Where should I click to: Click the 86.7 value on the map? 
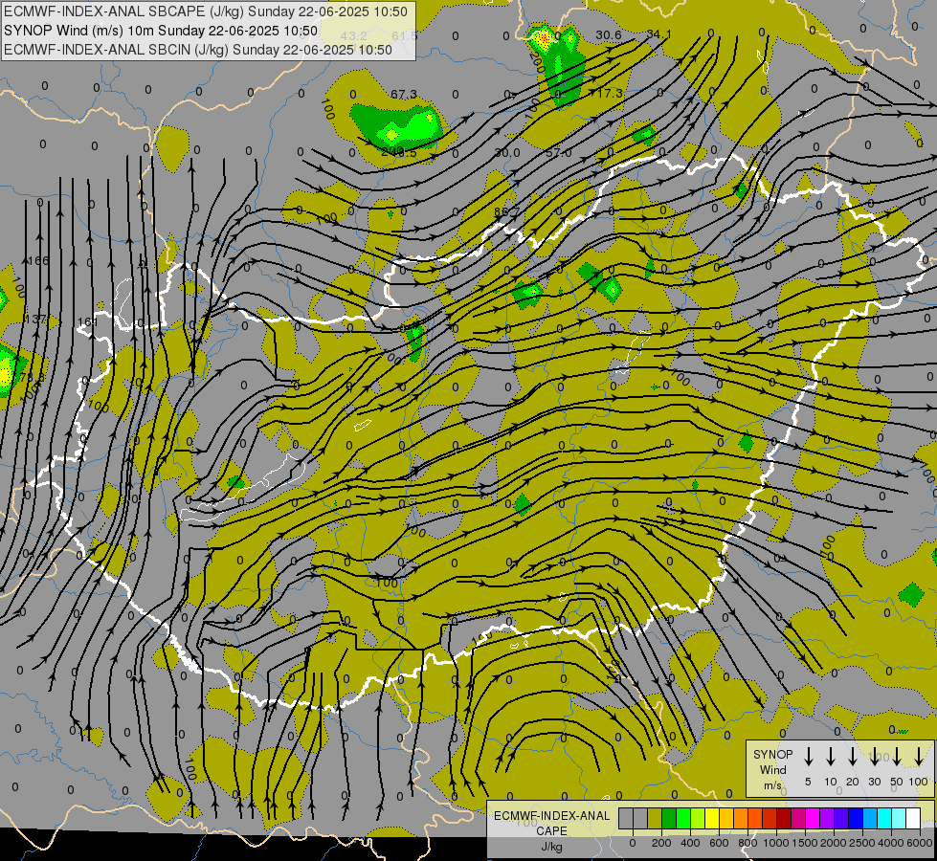506,212
